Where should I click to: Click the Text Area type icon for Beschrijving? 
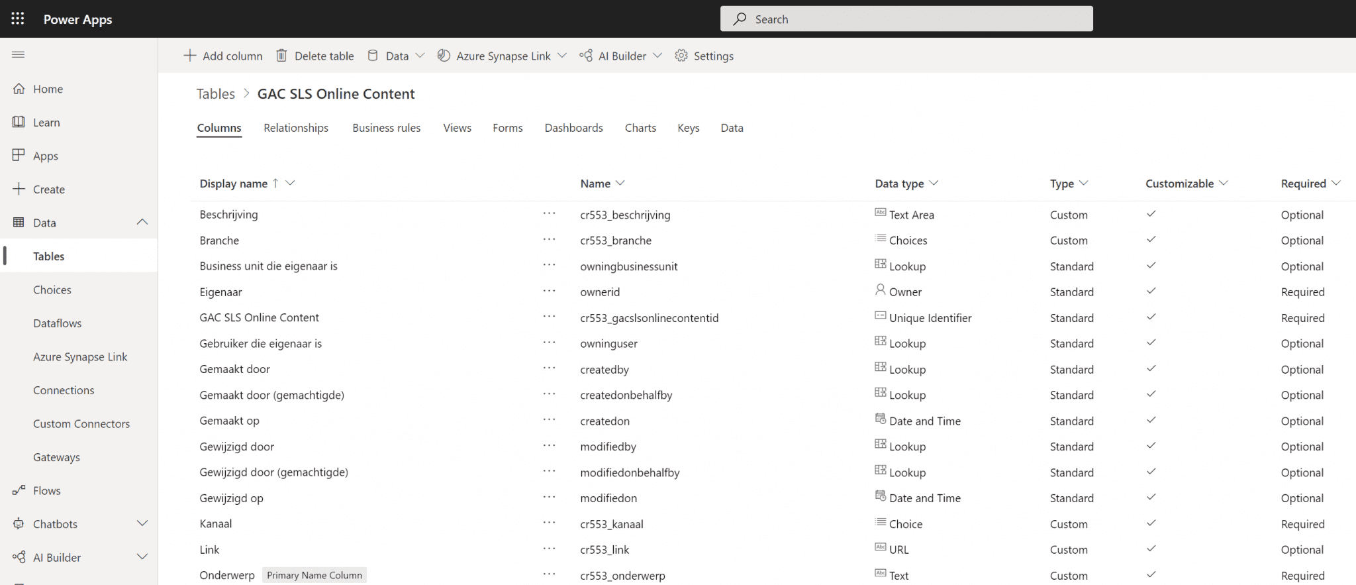coord(881,213)
